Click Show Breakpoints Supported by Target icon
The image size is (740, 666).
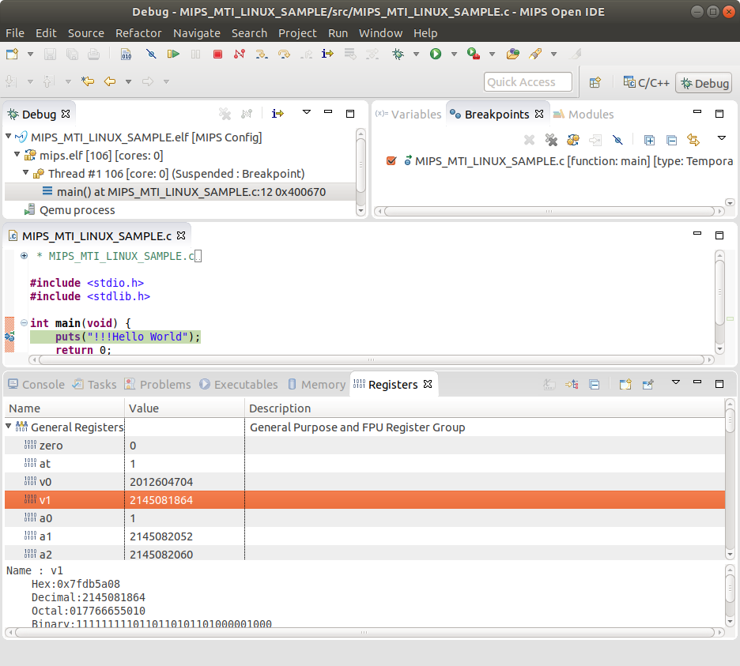pyautogui.click(x=573, y=140)
